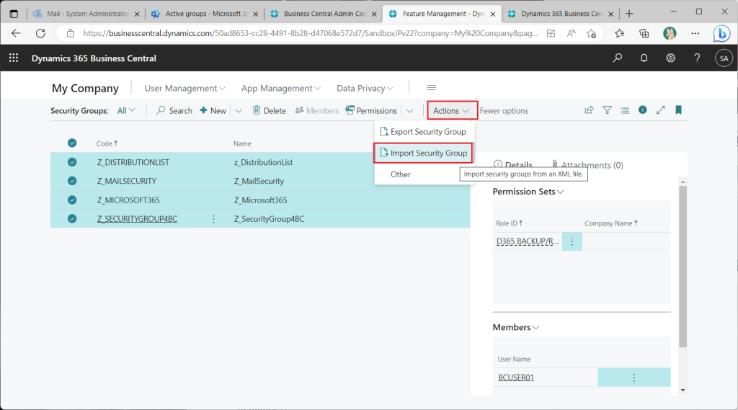This screenshot has width=738, height=410.
Task: Open row menu for BCUSER01 member
Action: click(x=634, y=378)
